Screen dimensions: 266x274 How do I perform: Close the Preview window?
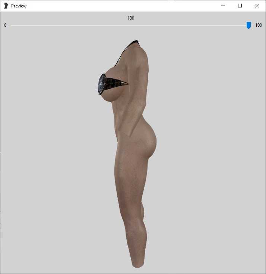click(x=257, y=6)
